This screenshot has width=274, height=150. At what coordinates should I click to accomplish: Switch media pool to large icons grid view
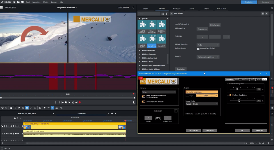pos(162,14)
